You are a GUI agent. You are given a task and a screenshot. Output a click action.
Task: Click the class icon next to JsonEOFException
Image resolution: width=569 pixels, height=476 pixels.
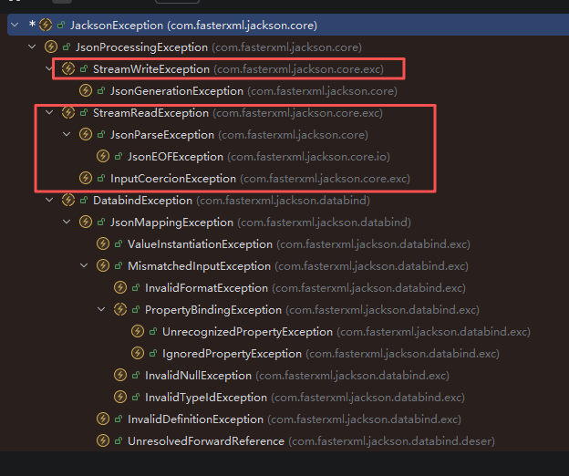pos(104,157)
